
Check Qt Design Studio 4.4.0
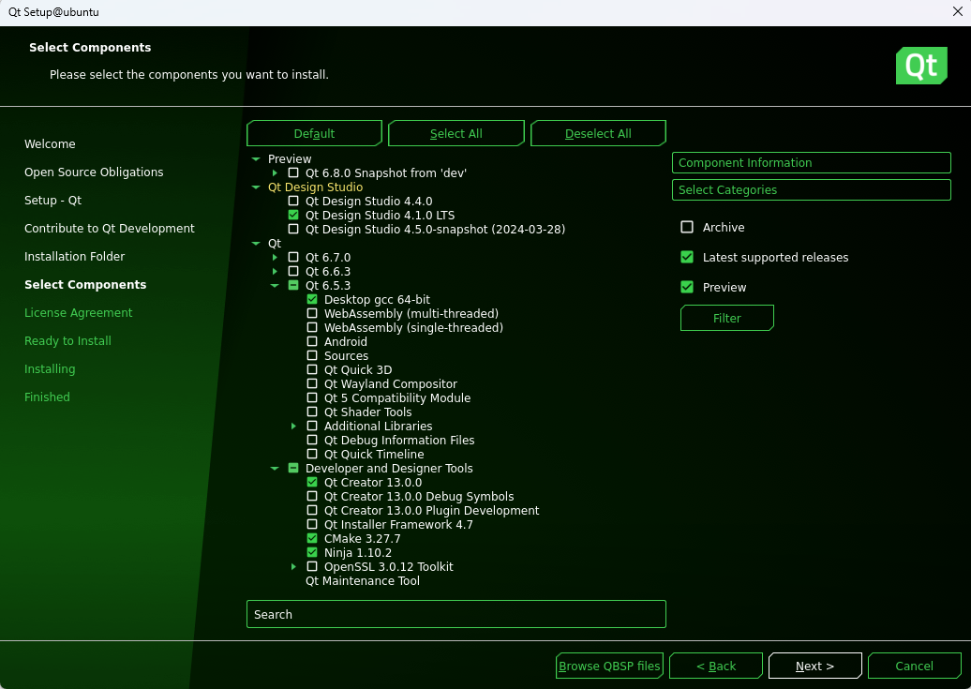click(x=293, y=202)
